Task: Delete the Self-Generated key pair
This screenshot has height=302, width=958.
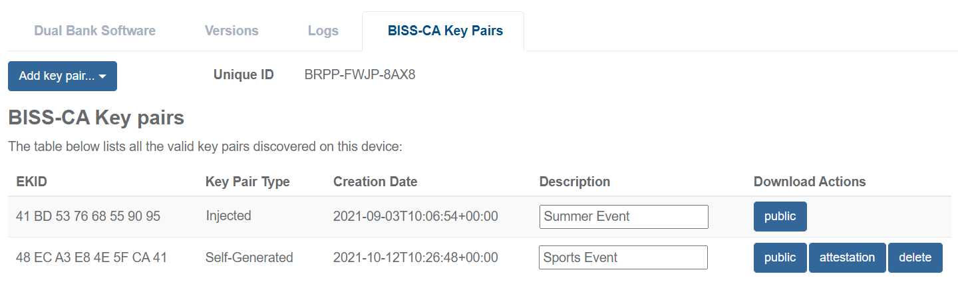Action: click(x=915, y=257)
